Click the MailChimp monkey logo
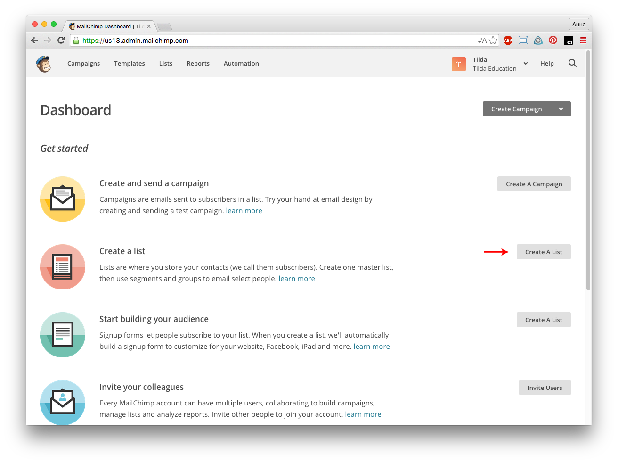Image resolution: width=618 pixels, height=463 pixels. point(44,64)
